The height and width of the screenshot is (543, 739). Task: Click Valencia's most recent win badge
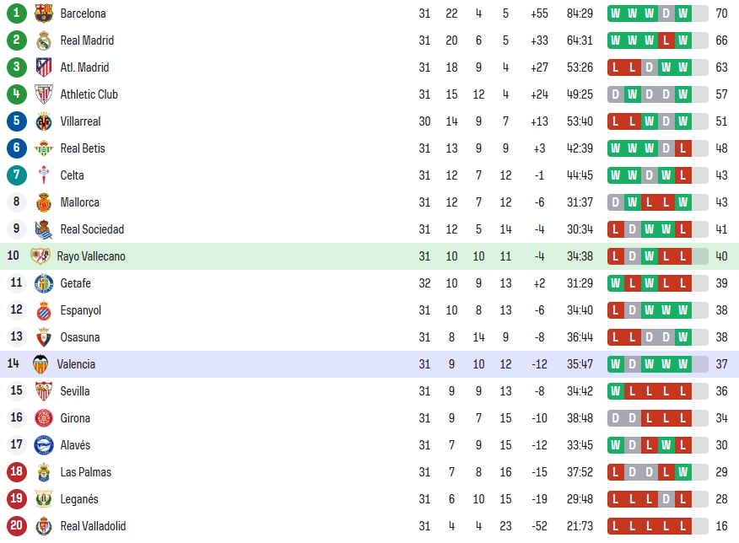pyautogui.click(x=683, y=364)
